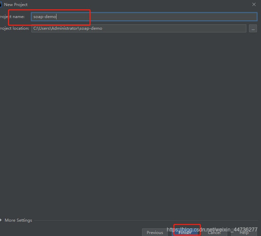Screen dimensions: 261x236
Task: Cancel the New Project dialog
Action: 214,232
